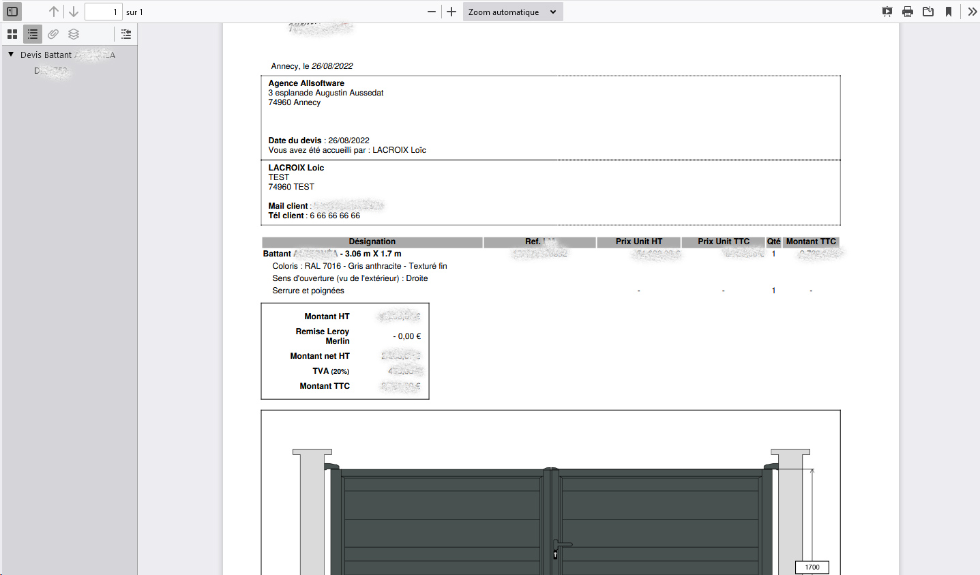Print the document
The width and height of the screenshot is (980, 575).
[908, 12]
